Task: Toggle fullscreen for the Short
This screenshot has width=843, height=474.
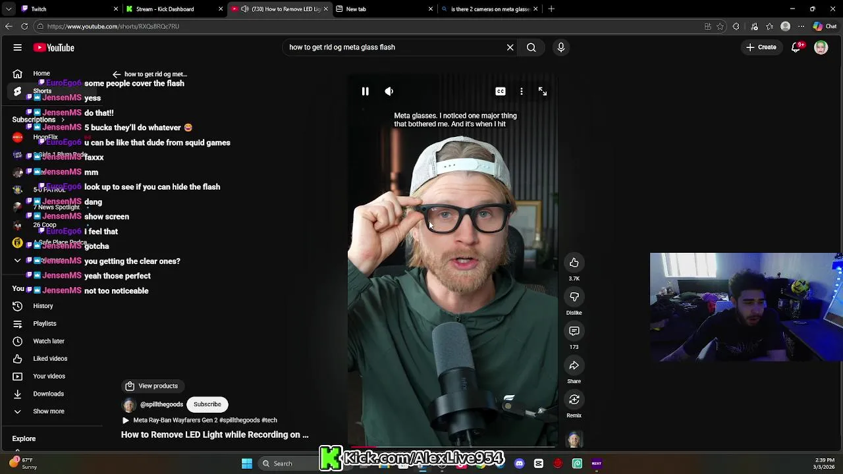Action: pos(543,92)
